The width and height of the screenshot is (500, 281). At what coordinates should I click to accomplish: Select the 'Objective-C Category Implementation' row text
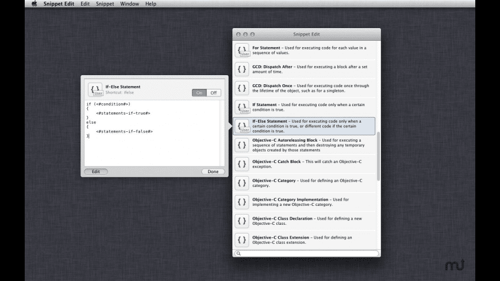301,202
